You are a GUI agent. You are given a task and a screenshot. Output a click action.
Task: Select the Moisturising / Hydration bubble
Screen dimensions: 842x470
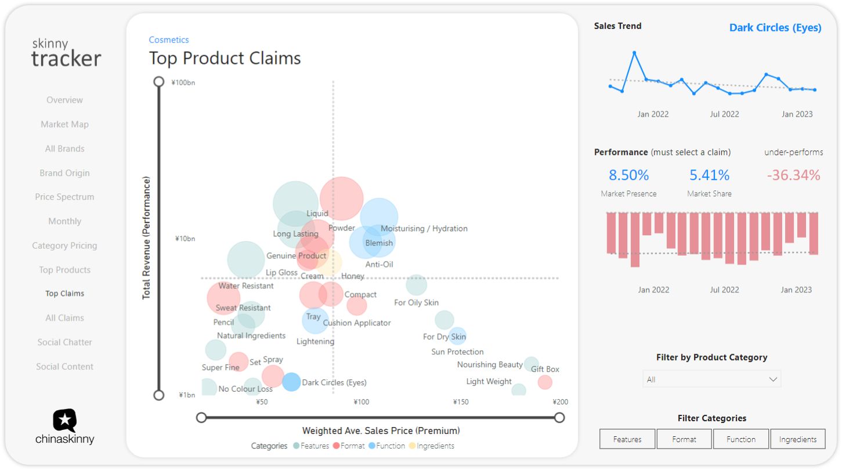379,216
